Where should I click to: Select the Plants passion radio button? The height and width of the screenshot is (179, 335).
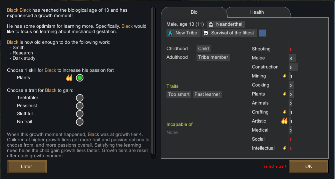80,78
